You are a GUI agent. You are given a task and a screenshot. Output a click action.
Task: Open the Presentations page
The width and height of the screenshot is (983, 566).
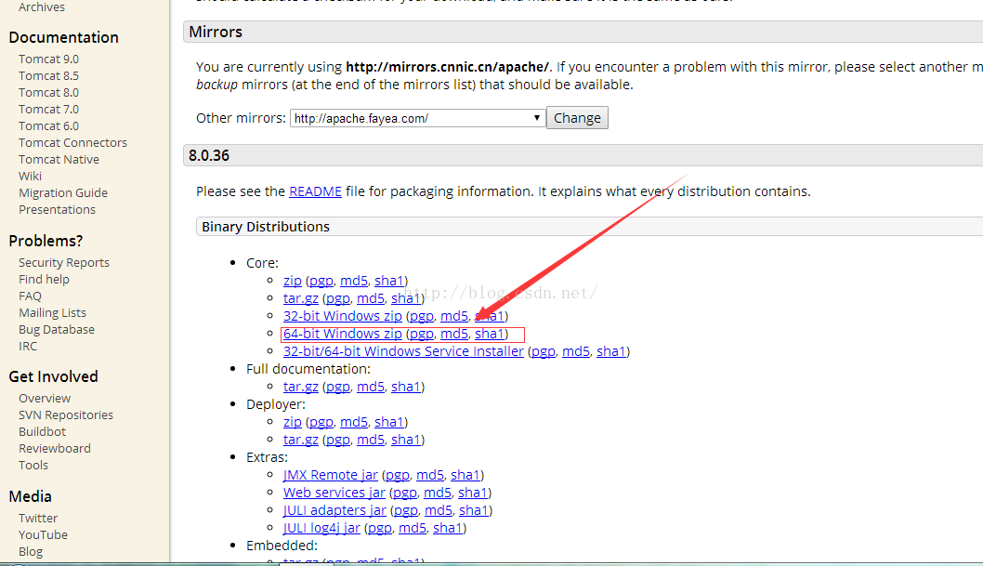[57, 209]
